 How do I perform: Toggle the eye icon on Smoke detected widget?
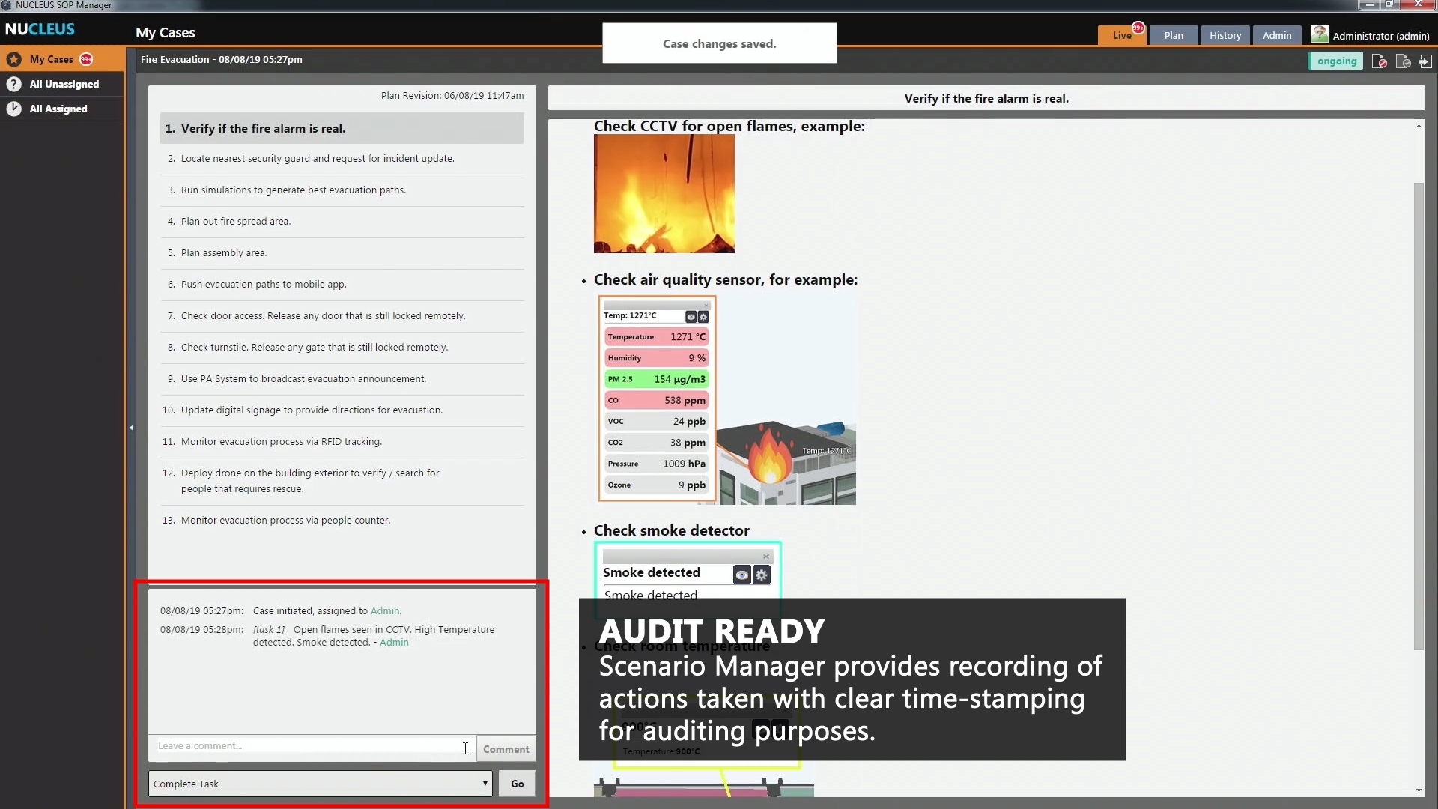pos(741,575)
